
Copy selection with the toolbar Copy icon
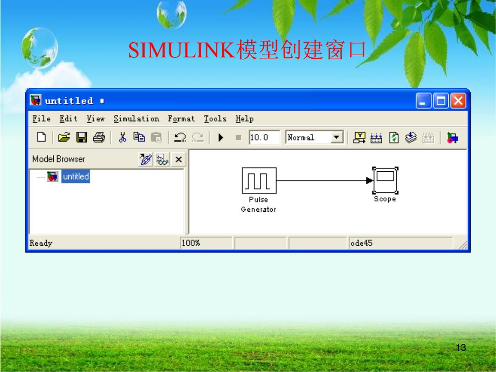tap(139, 137)
